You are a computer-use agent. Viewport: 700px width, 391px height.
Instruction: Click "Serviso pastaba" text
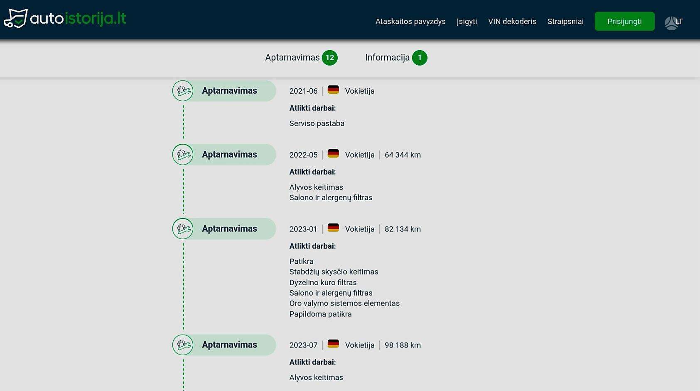coord(317,124)
